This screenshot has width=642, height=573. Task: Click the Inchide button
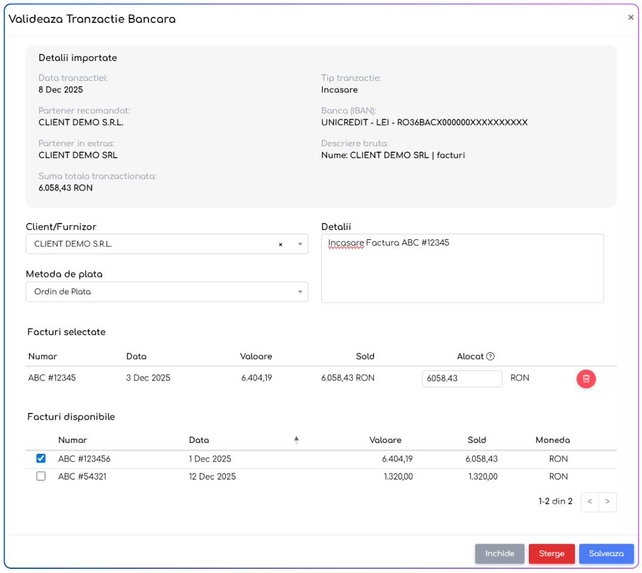[x=499, y=554]
